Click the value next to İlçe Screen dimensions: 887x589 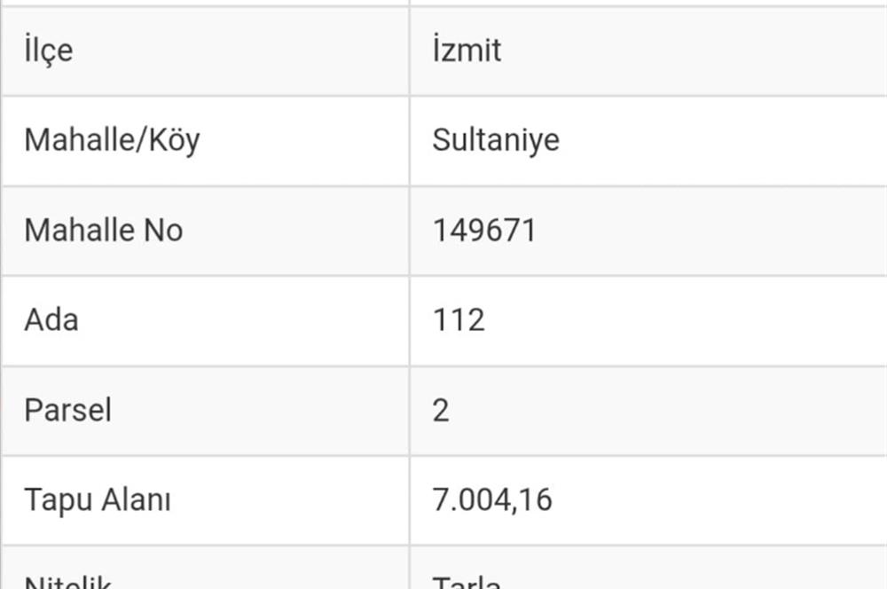click(x=467, y=50)
